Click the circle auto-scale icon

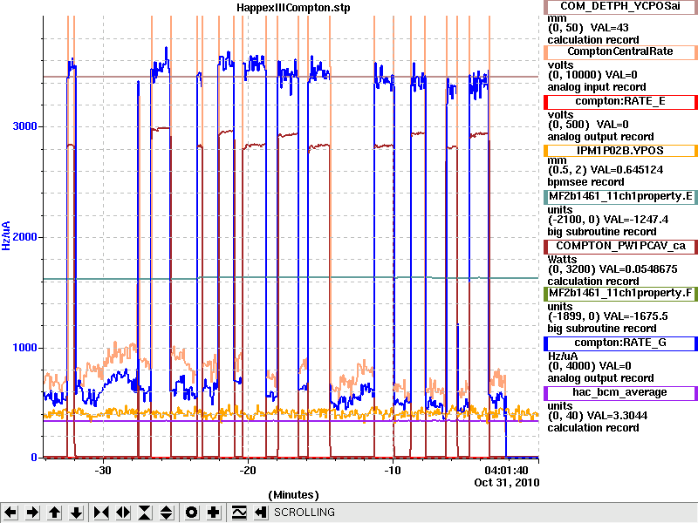point(191,513)
